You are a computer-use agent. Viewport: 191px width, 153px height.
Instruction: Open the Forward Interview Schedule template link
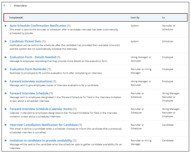click(29, 93)
